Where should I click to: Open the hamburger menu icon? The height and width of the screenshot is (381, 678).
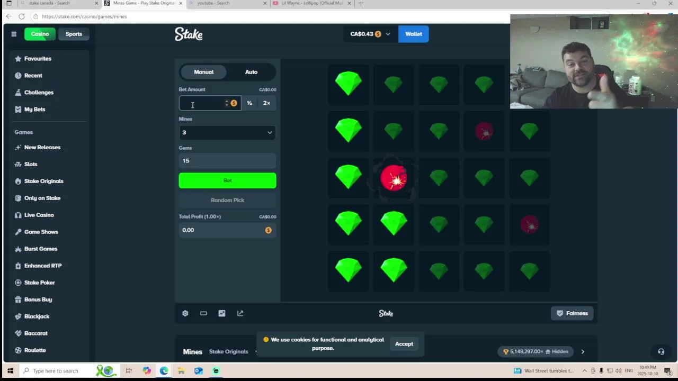(x=14, y=34)
